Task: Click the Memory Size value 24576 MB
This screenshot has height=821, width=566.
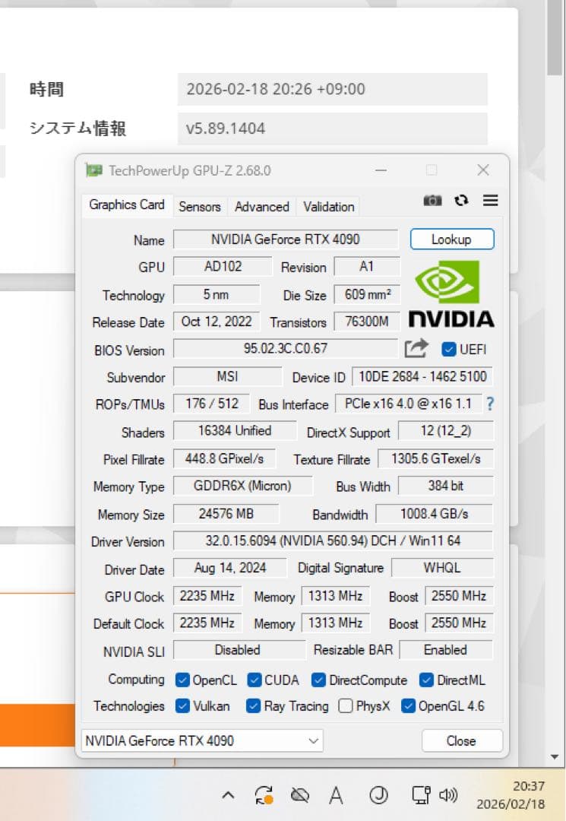Action: click(x=226, y=514)
